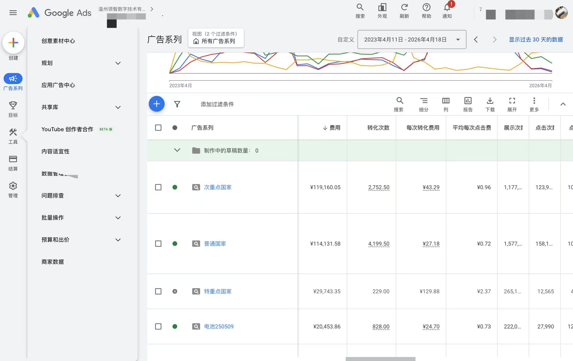The image size is (573, 361).
Task: Go to next date range
Action: click(x=494, y=40)
